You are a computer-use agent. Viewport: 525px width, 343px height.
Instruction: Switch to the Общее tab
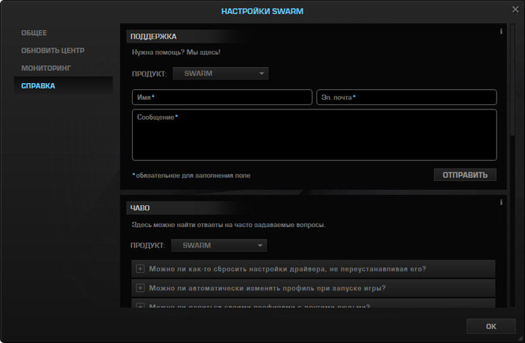pos(34,33)
